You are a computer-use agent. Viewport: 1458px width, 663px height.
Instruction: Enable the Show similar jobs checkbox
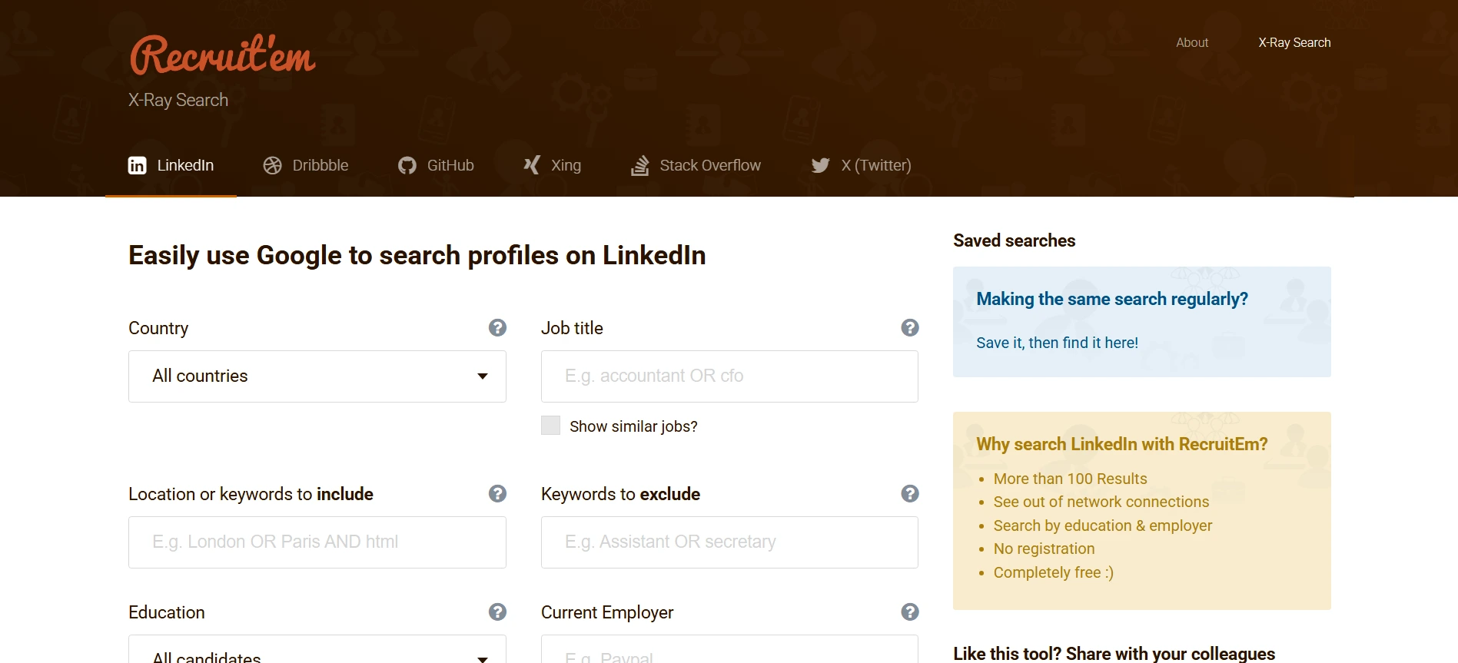click(550, 426)
